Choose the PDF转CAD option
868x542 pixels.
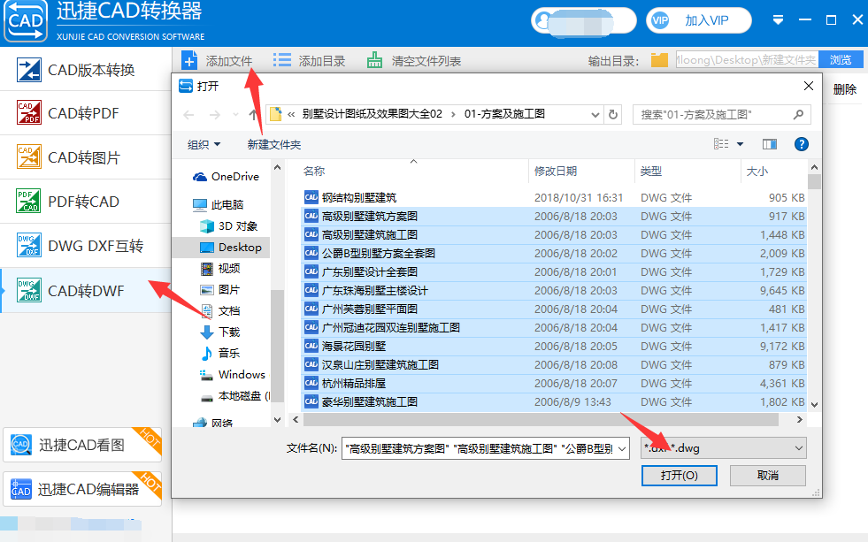tap(85, 202)
